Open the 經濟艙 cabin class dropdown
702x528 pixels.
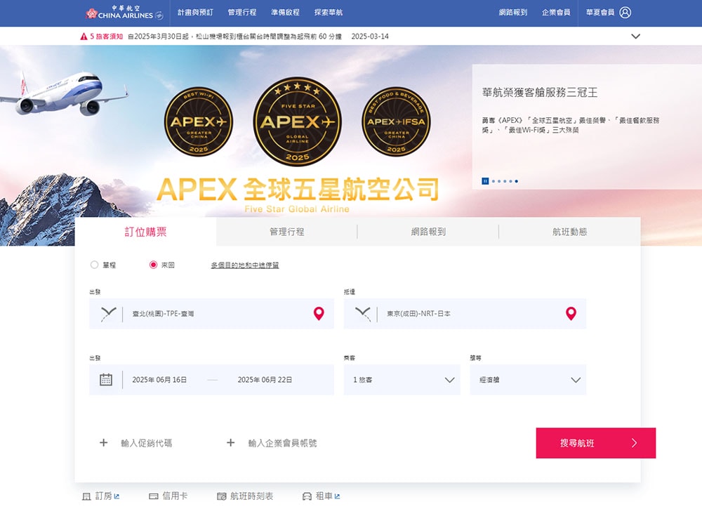528,380
